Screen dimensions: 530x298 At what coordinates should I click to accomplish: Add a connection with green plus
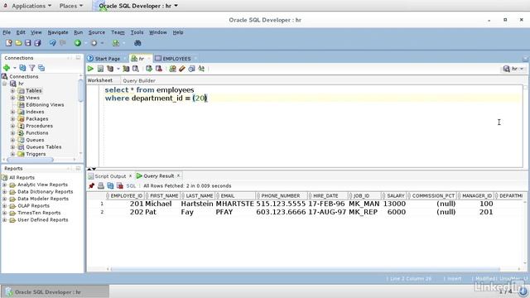[x=7, y=68]
